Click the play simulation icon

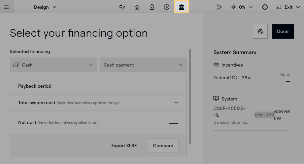219,7
